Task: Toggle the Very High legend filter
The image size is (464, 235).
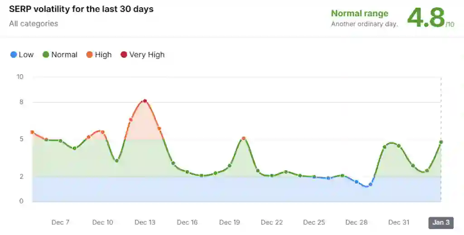Action: coord(143,55)
